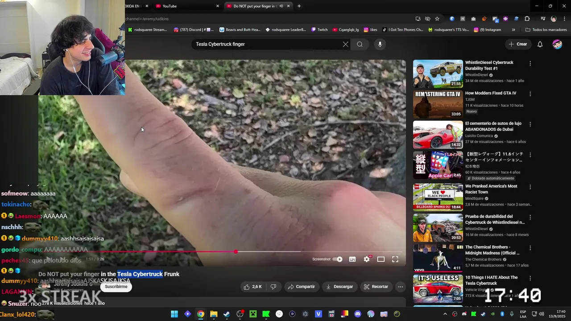
Task: Click the install app icon in address bar
Action: point(418,19)
